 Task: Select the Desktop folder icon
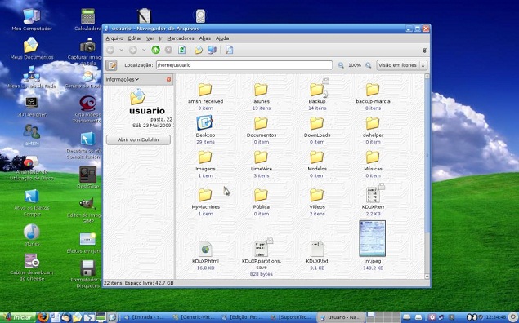(204, 123)
